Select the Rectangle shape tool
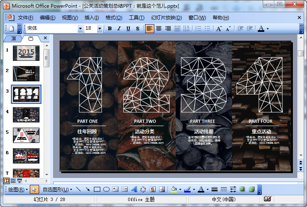Image resolution: width=307 pixels, height=207 pixels. point(97,189)
